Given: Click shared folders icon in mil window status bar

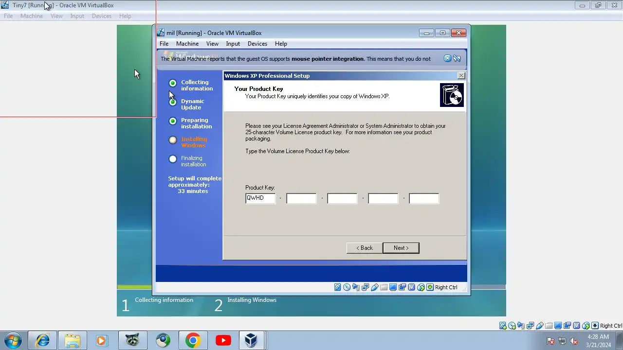Looking at the screenshot, I should (384, 287).
